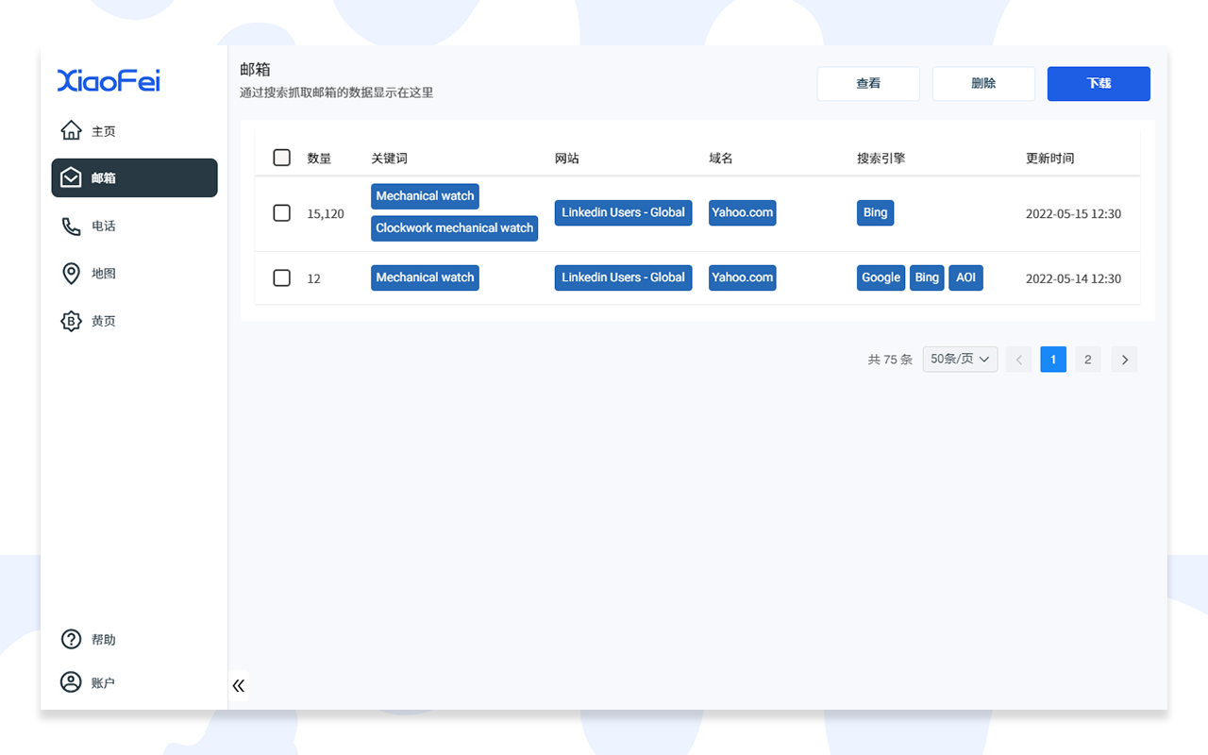Click the 查看 view button

[868, 83]
